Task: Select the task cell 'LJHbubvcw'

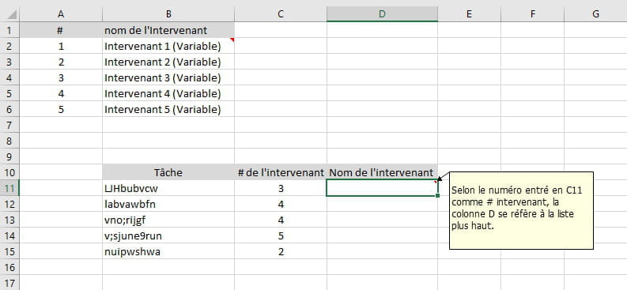Action: [x=168, y=188]
